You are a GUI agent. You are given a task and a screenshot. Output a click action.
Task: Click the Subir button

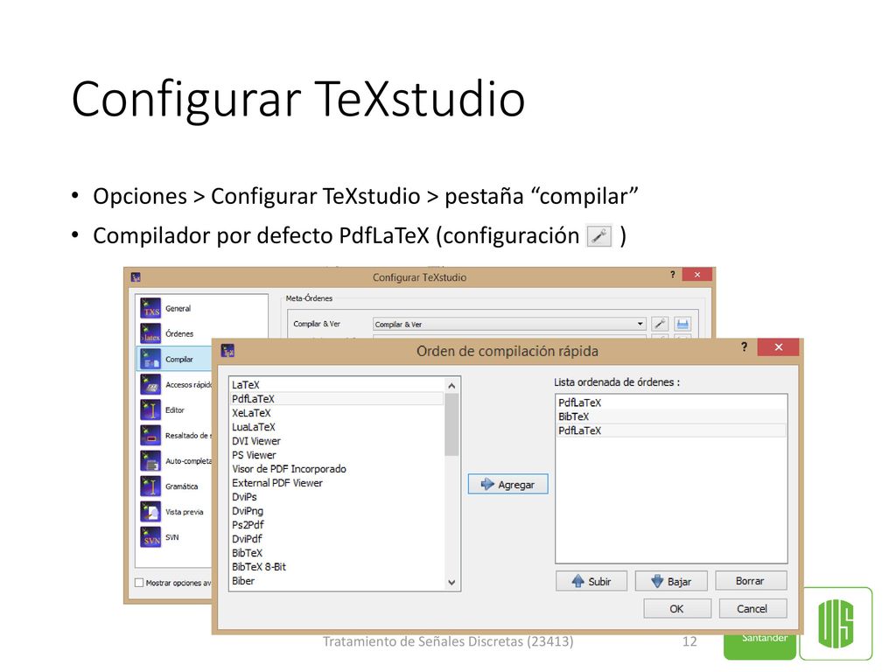591,581
